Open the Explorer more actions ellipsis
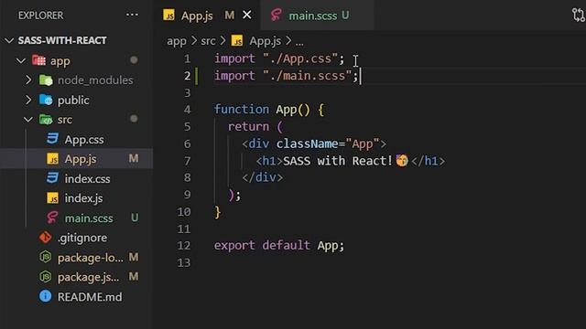Image resolution: width=586 pixels, height=329 pixels. point(132,15)
